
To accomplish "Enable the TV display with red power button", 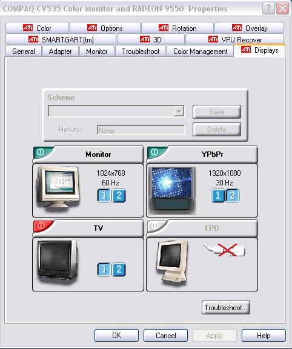I will [41, 226].
